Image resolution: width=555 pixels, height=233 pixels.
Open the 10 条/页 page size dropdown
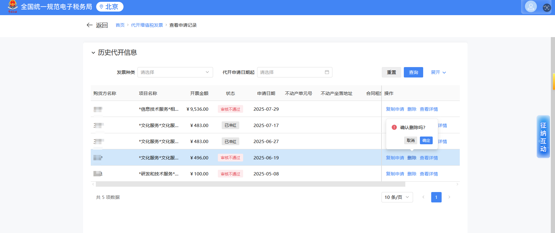tap(397, 197)
